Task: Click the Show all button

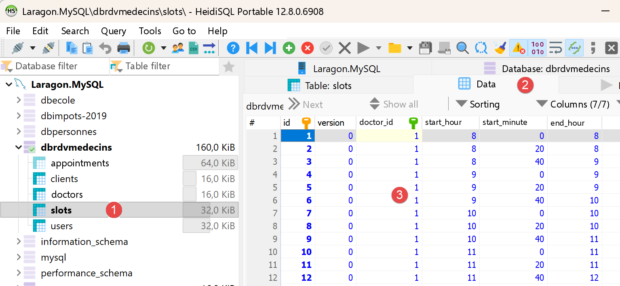Action: click(394, 104)
